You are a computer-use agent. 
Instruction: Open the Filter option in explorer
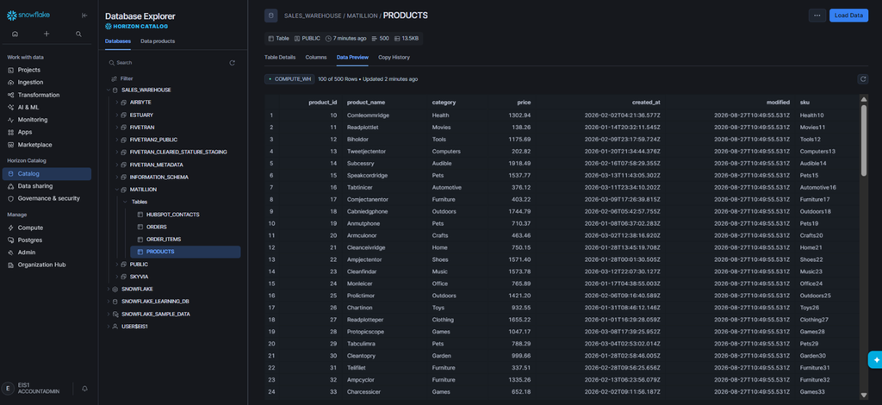(122, 78)
